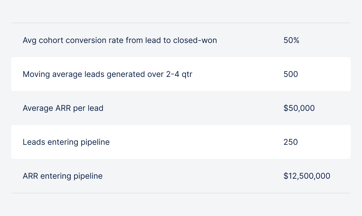
Task: Click the "ARR entering pipeline" label
Action: point(63,176)
